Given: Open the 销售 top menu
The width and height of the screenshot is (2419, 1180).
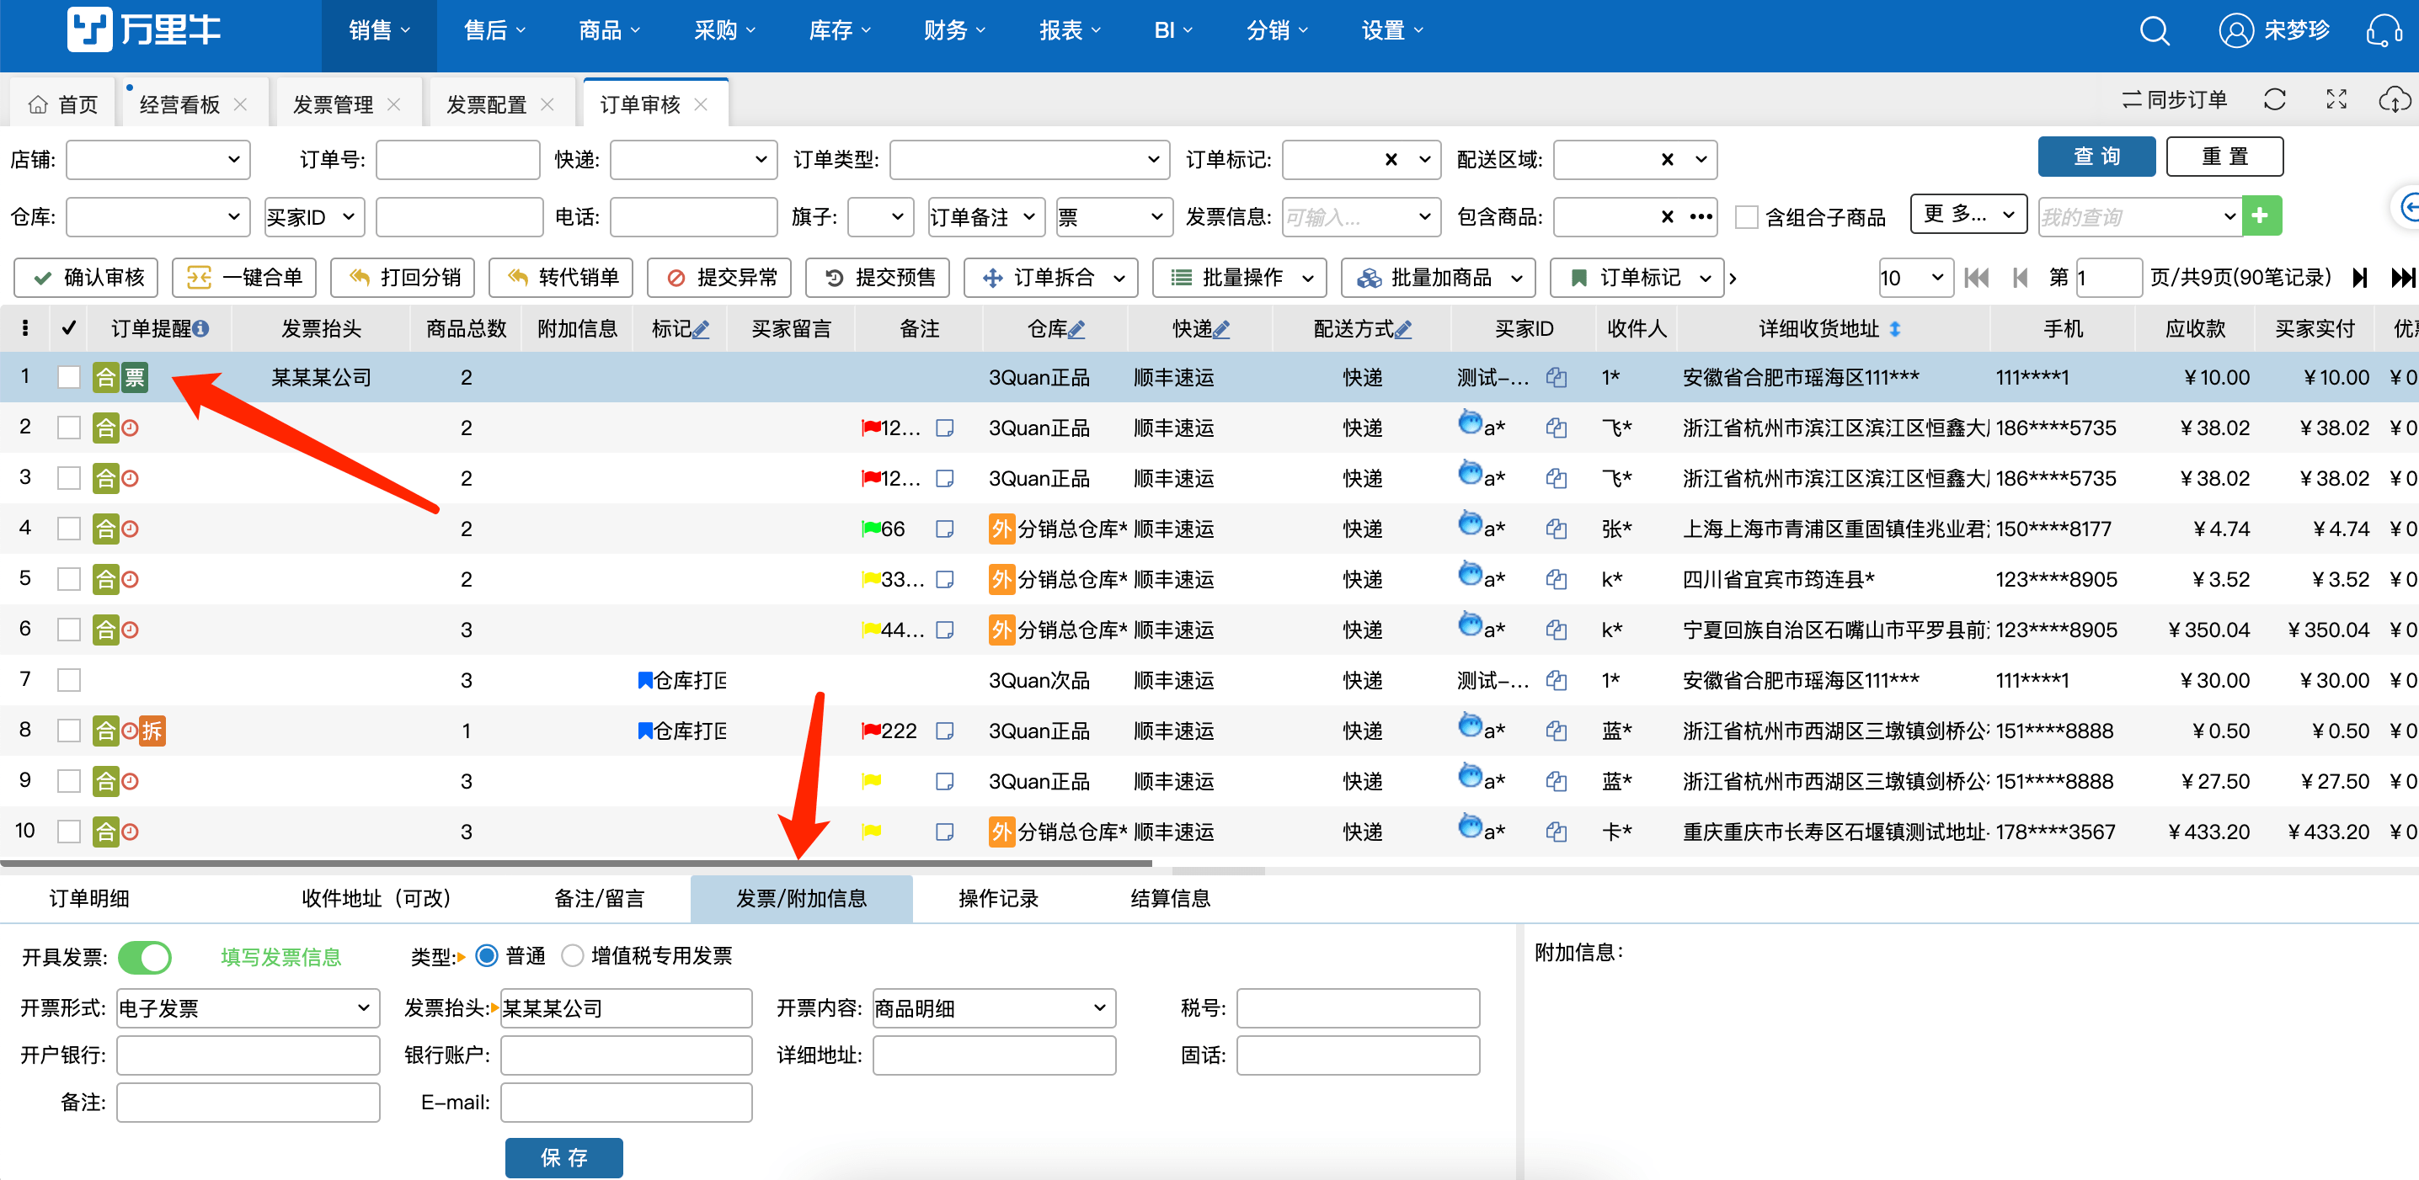Looking at the screenshot, I should tap(379, 31).
